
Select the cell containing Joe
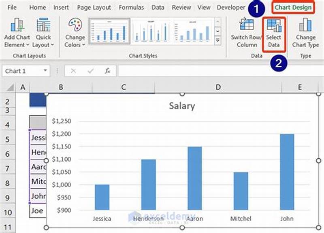[37, 210]
